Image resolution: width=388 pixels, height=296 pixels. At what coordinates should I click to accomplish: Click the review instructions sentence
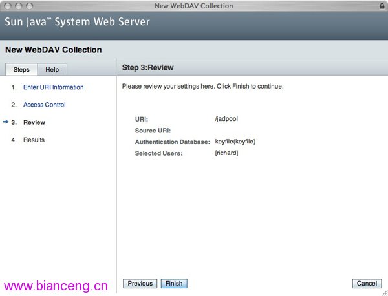(202, 87)
